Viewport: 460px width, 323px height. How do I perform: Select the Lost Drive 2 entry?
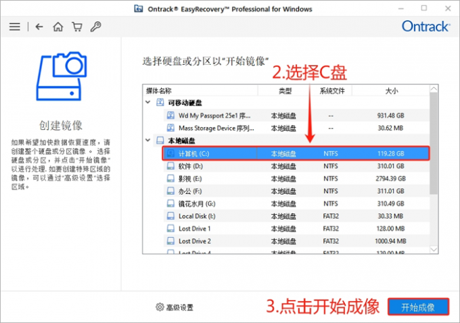(296, 241)
